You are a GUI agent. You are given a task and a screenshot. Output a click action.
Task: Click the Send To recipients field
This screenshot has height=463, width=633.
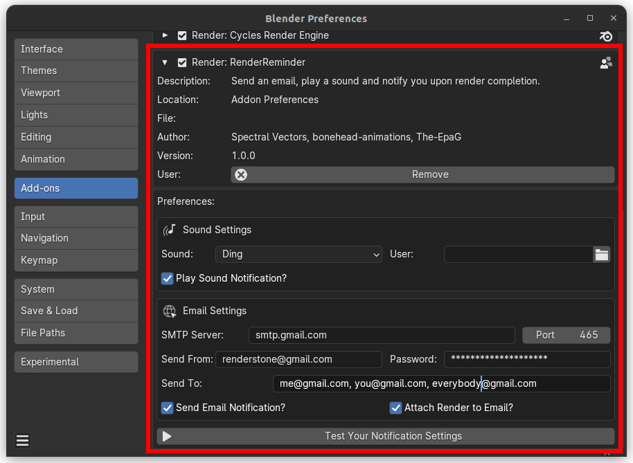tap(442, 383)
